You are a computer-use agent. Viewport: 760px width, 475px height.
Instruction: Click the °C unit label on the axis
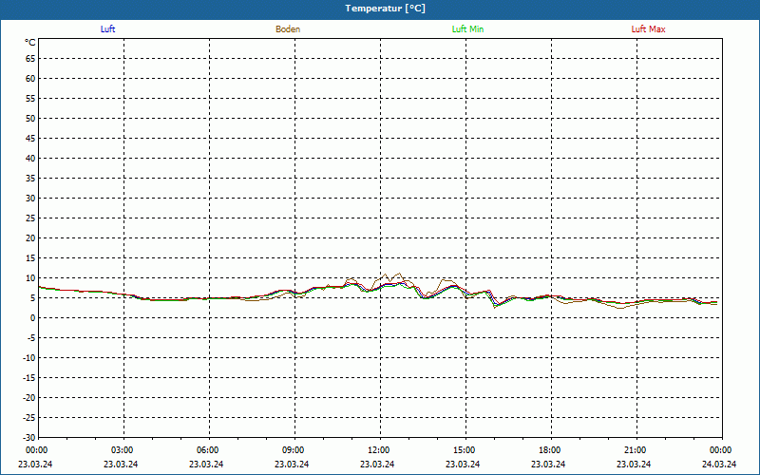pyautogui.click(x=30, y=43)
